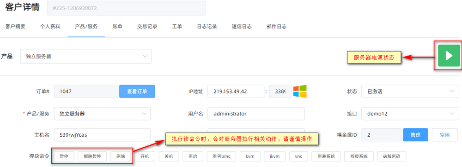Switch to the 个人资料 tab
This screenshot has height=167, width=462.
[x=50, y=26]
